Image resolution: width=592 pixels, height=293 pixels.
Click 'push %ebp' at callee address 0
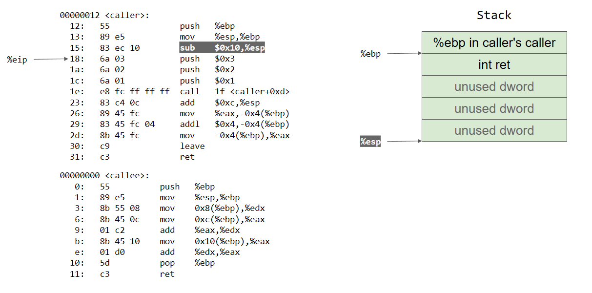[187, 187]
